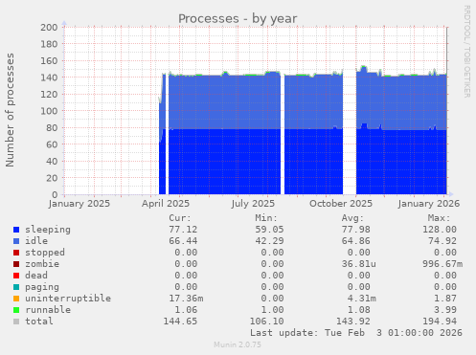Click the 'Last update' timestamp line
476x355 pixels.
pos(356,333)
